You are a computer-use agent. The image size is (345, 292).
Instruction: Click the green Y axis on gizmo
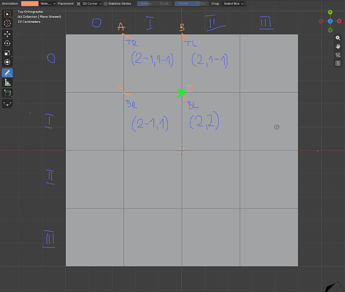[x=330, y=12]
